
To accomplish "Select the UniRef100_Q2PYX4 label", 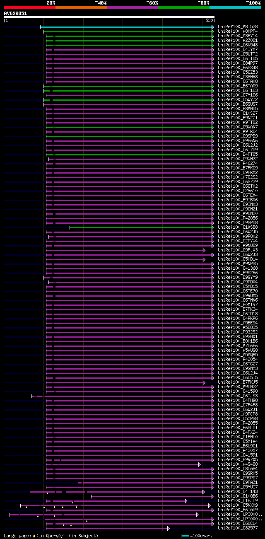I will [x=238, y=241].
